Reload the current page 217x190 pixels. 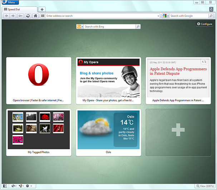pyautogui.click(x=28, y=16)
